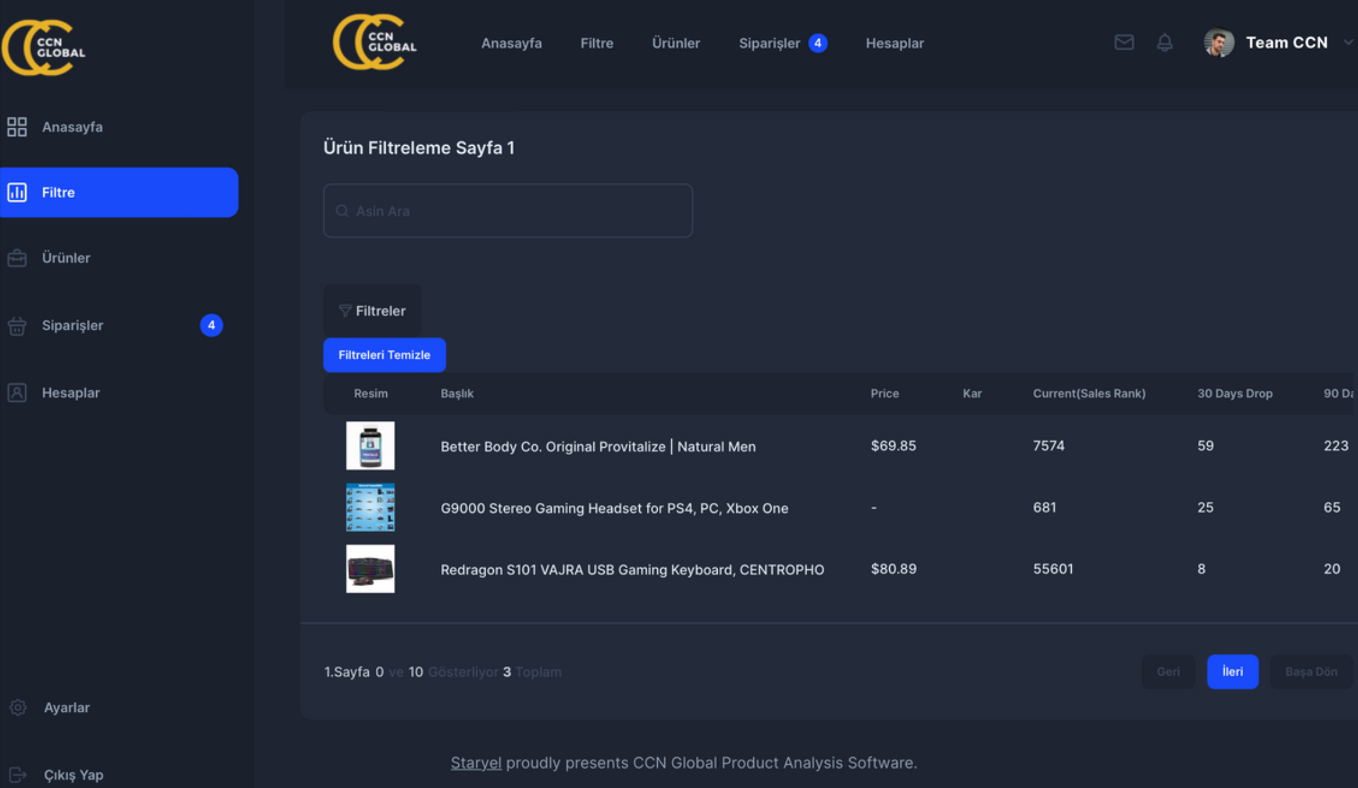Open notifications bell icon
The width and height of the screenshot is (1358, 788).
coord(1165,43)
